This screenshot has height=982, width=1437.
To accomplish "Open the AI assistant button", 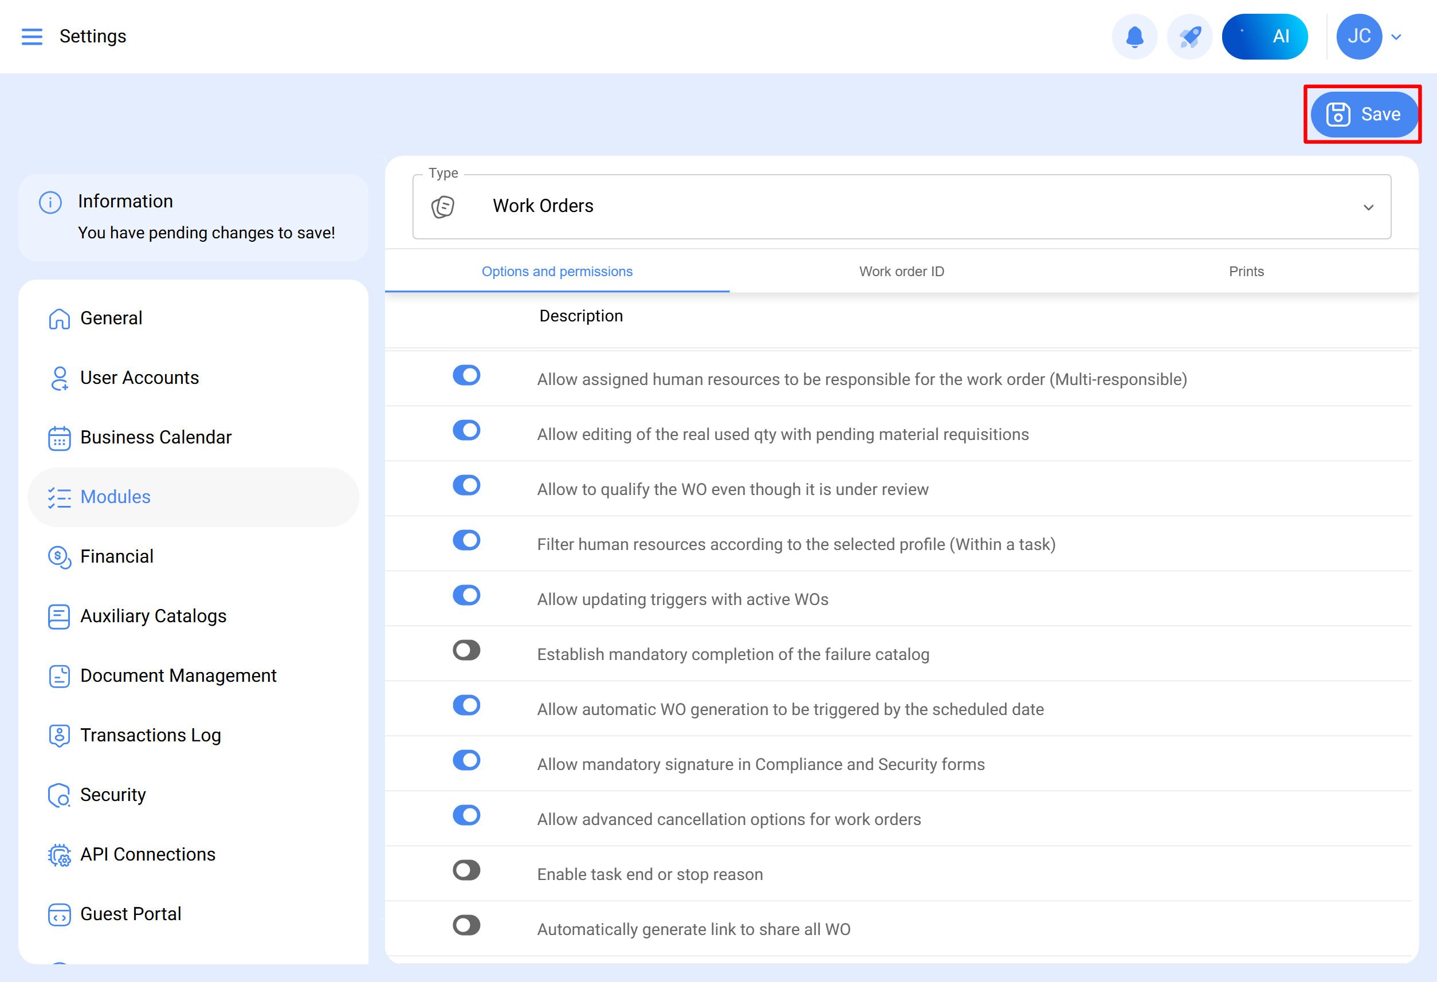I will 1265,37.
